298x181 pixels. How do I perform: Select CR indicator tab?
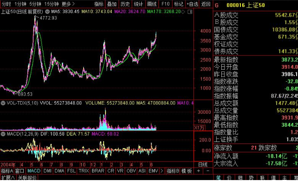111,171
